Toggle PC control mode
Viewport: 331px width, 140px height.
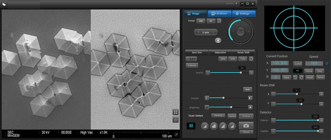click(x=297, y=71)
